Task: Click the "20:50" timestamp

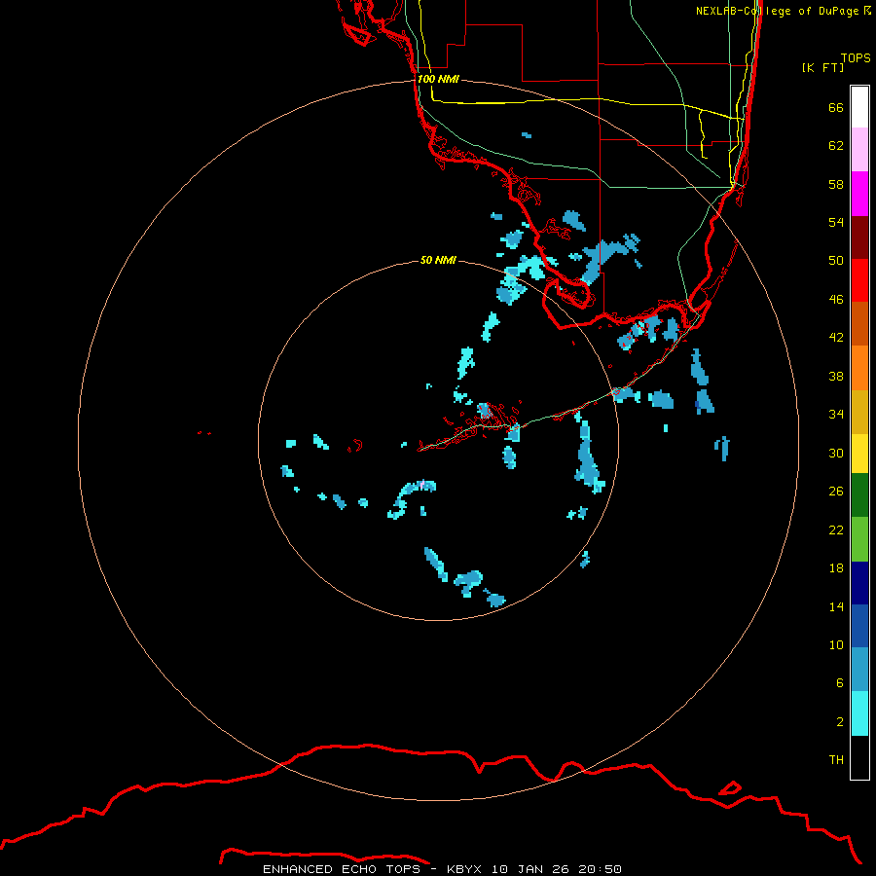Action: (602, 869)
